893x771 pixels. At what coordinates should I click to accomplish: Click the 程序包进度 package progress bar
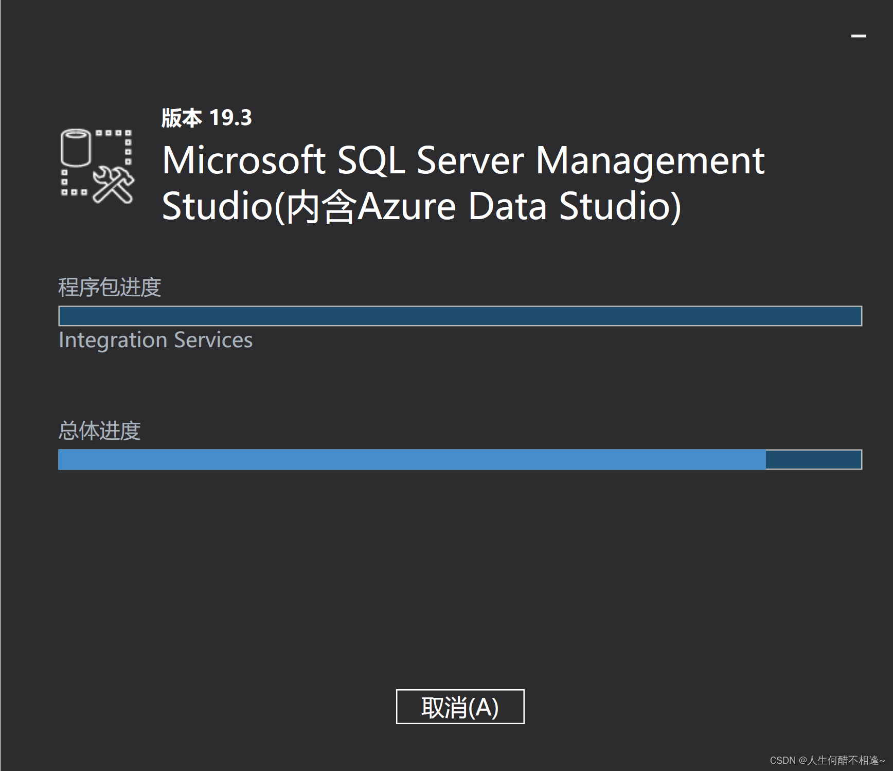(460, 316)
